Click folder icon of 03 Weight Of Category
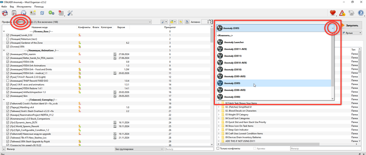Screen dimensions: 366x155 223,115
